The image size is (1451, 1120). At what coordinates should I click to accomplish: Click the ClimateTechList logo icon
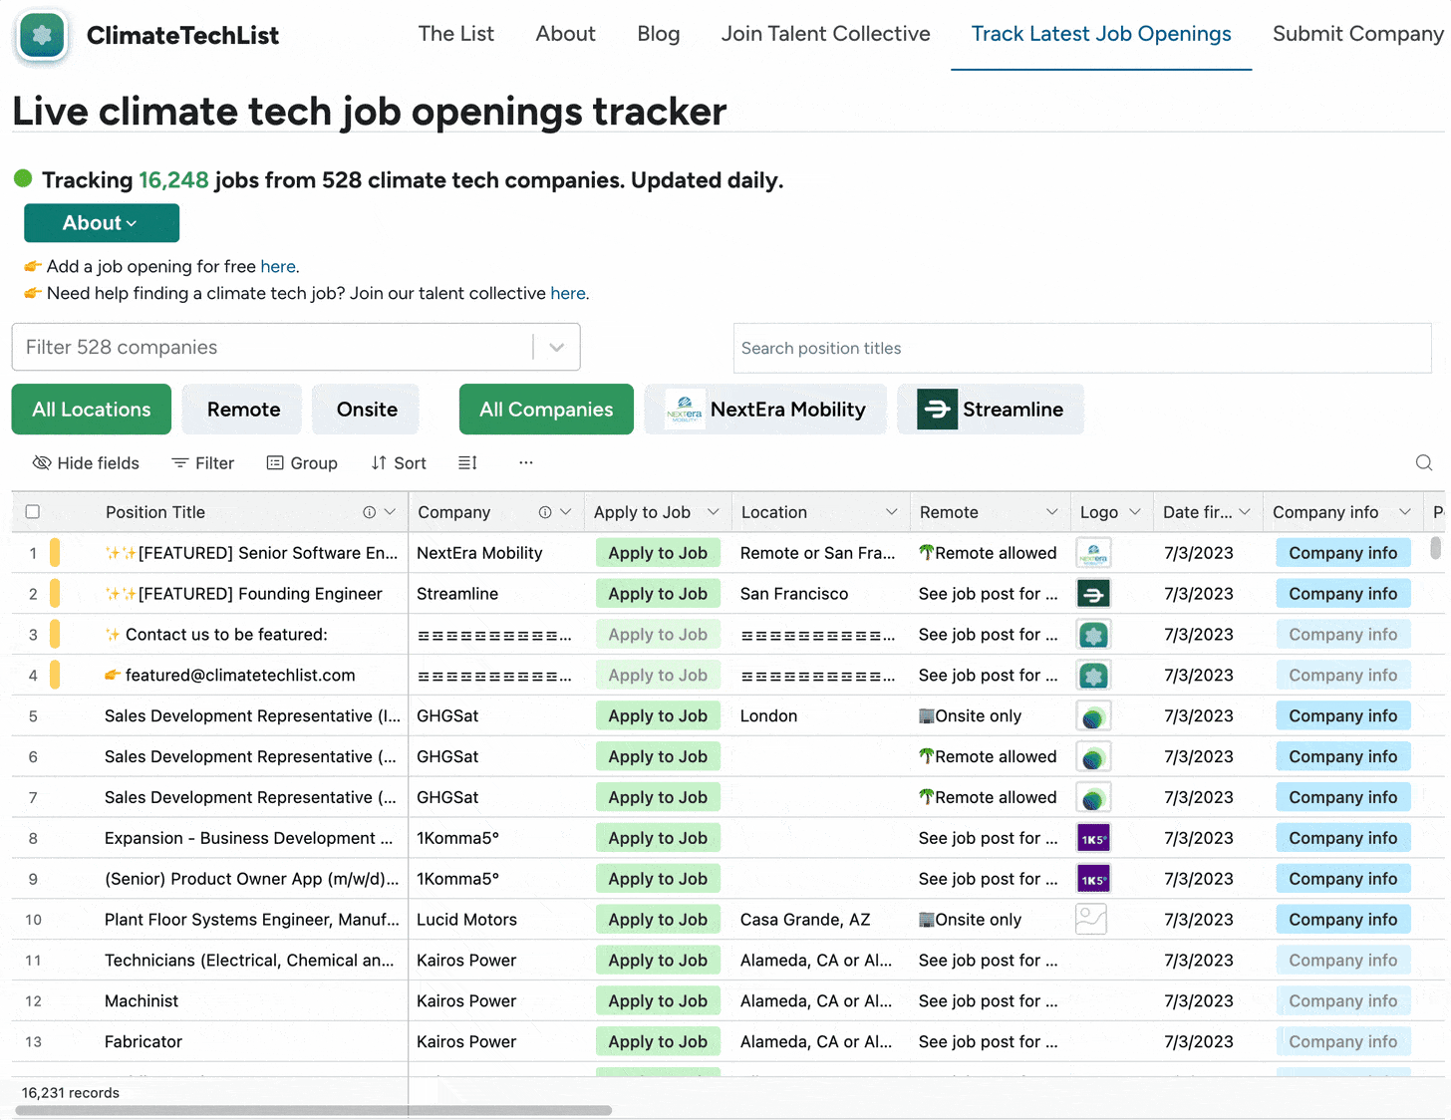tap(42, 35)
